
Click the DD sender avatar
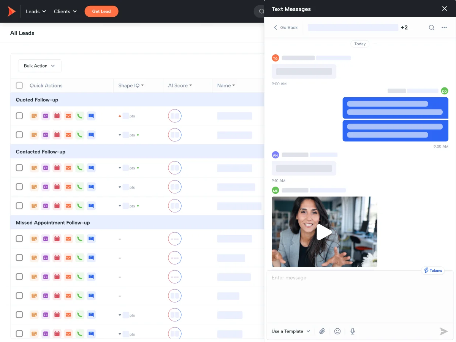[445, 91]
